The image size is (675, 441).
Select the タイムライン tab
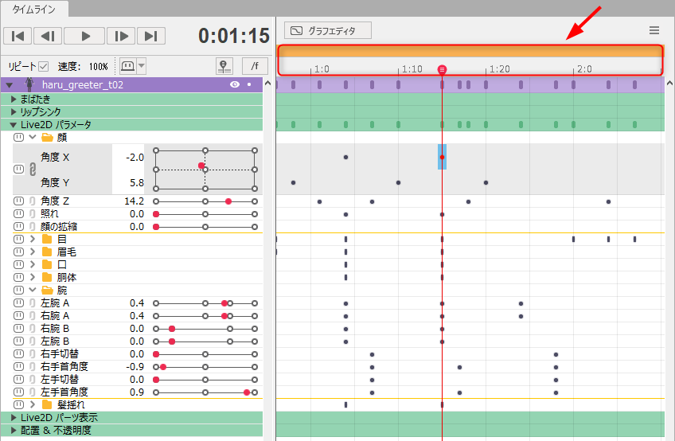point(34,9)
